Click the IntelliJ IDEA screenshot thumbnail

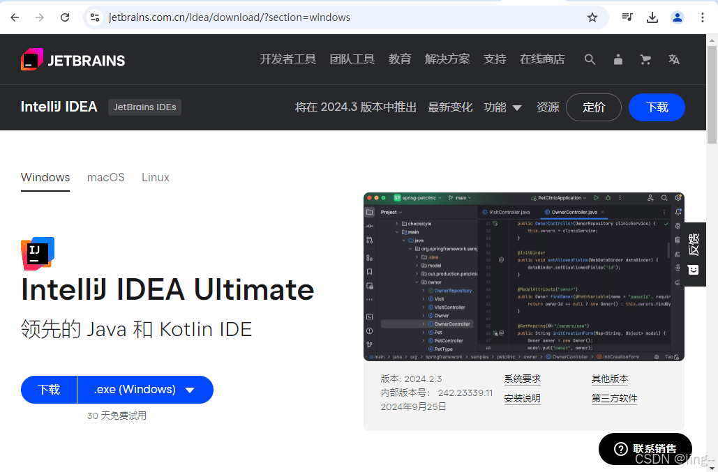pyautogui.click(x=523, y=277)
